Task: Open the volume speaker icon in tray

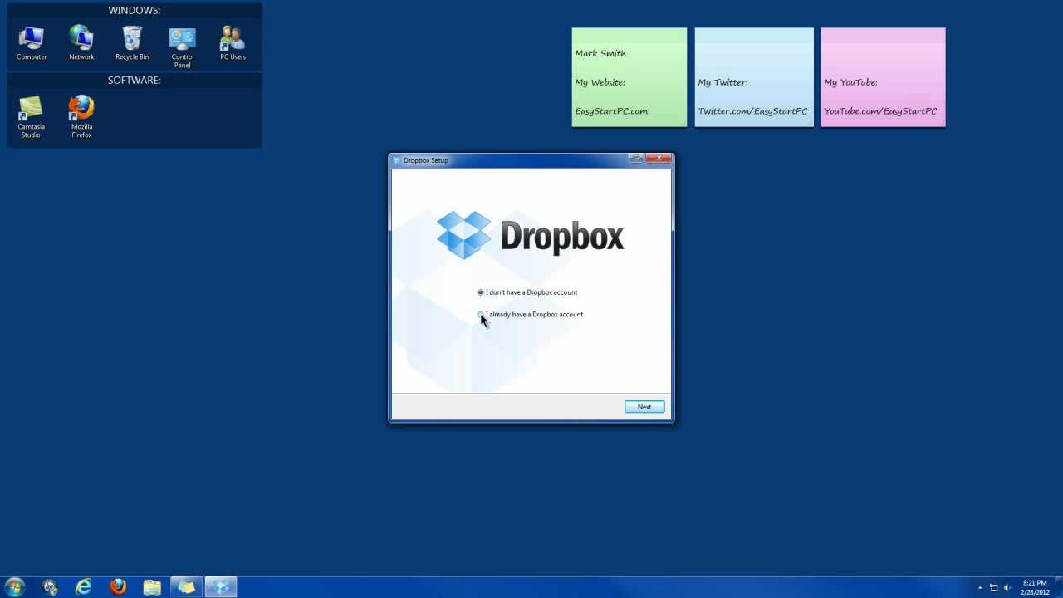Action: coord(1007,588)
